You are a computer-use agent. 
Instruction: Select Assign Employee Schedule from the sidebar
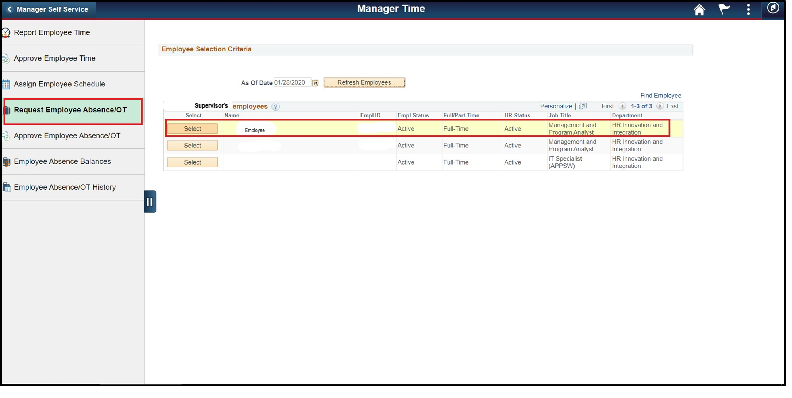[59, 84]
